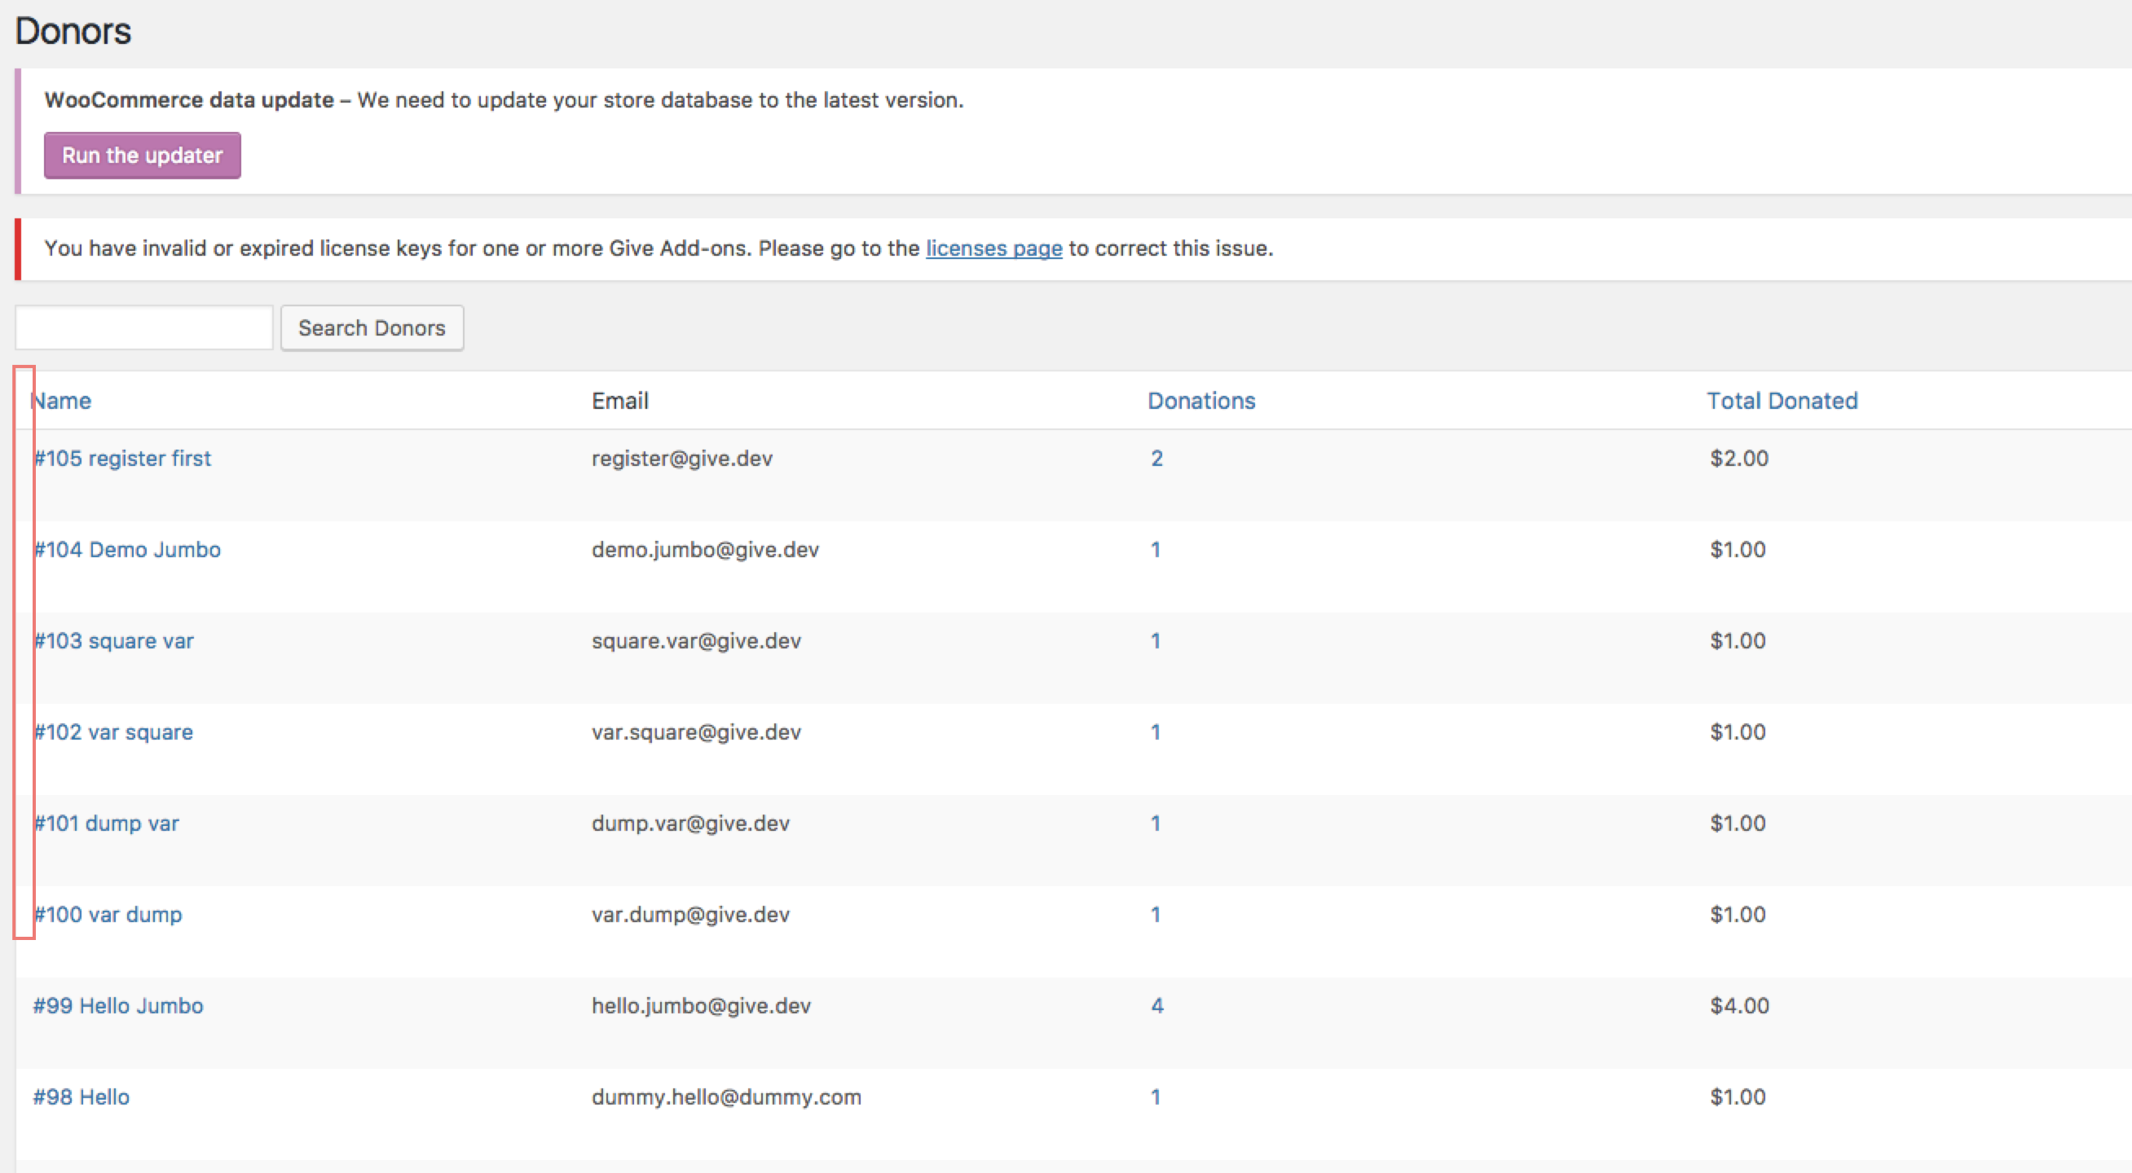View the 4 donations of Hello Jumbo

click(1156, 1005)
